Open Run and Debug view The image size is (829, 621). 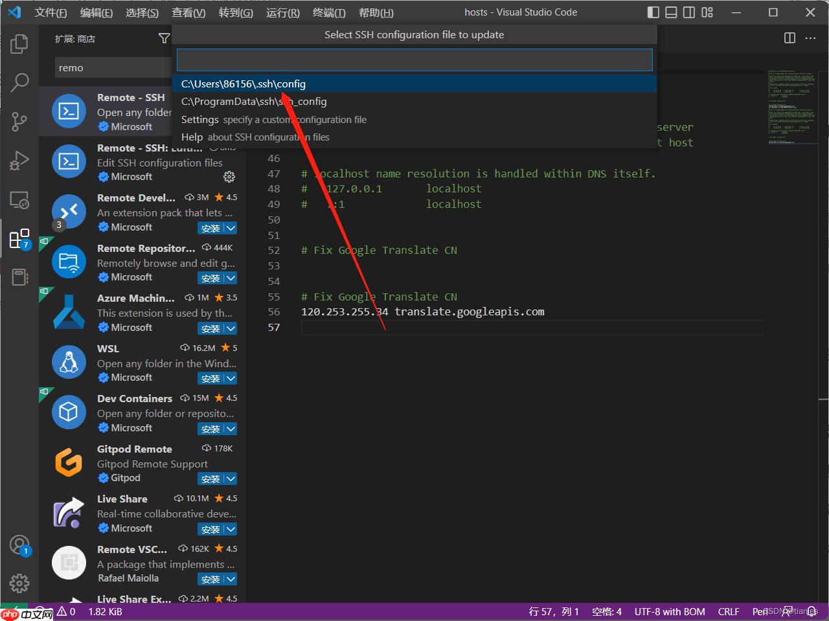19,161
